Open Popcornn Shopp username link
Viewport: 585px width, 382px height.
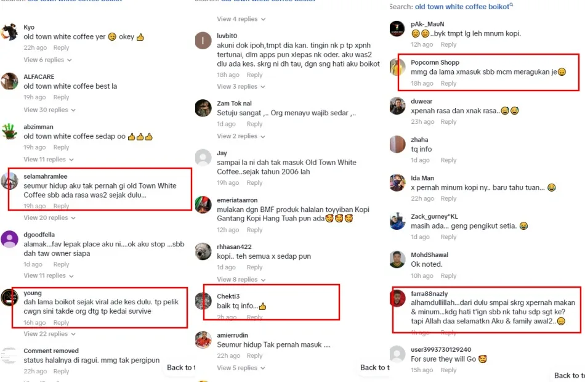435,62
